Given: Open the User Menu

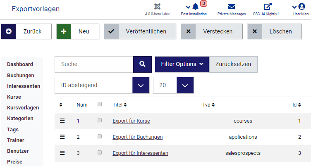Looking at the screenshot, I should [301, 7].
